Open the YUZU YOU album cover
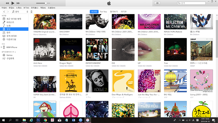This screenshot has width=218, height=123. (149, 110)
